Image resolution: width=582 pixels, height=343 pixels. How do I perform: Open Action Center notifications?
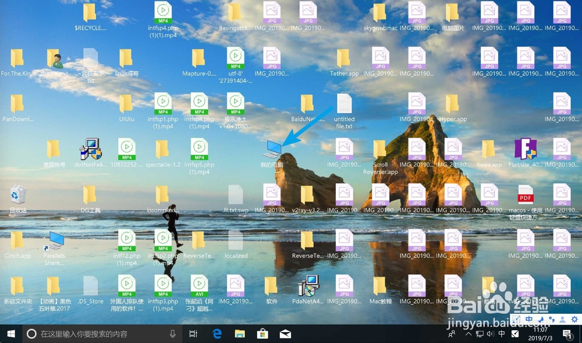(x=567, y=334)
